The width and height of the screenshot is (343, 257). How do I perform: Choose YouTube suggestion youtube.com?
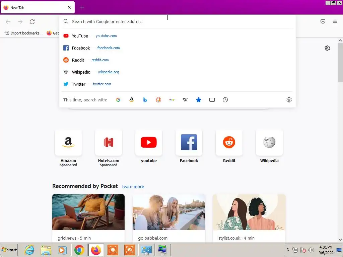178,36
